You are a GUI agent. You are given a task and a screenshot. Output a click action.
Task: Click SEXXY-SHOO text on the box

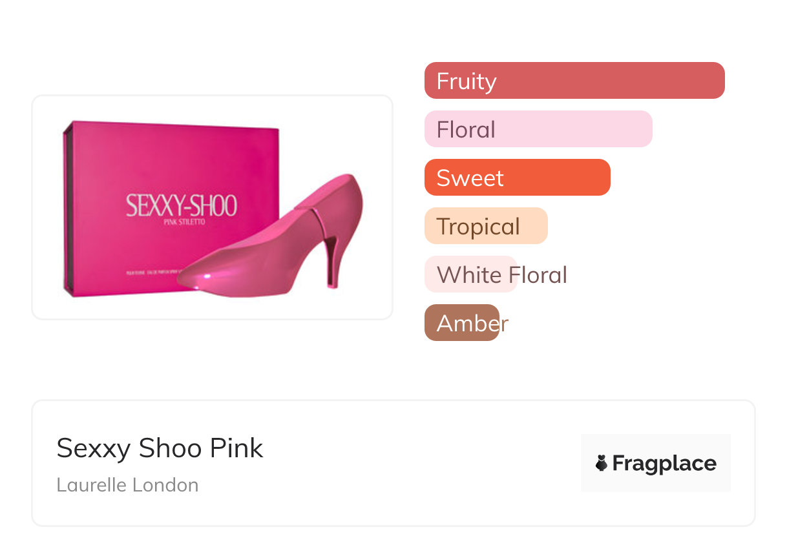click(x=181, y=206)
